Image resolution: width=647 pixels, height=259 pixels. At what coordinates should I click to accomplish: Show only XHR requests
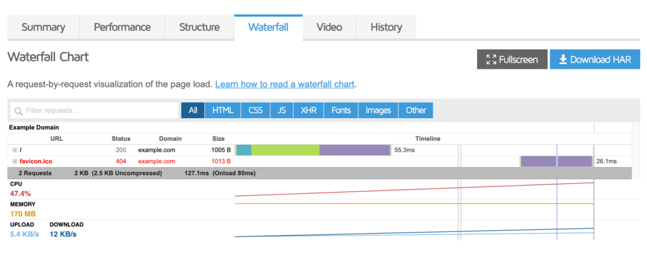308,111
